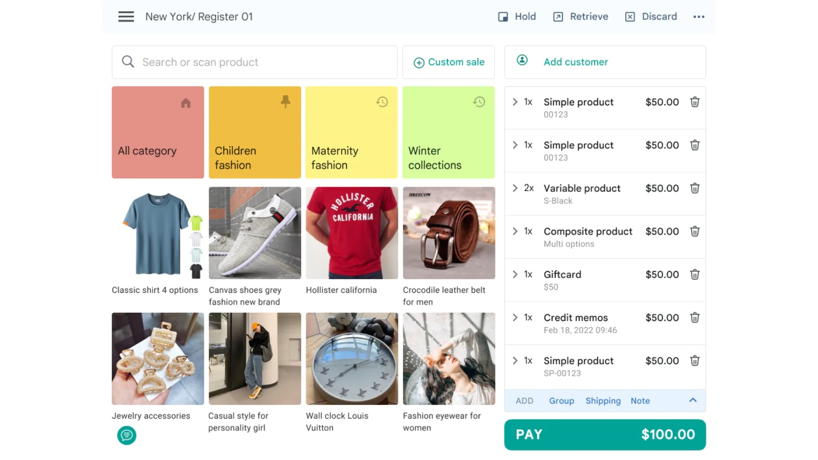The width and height of the screenshot is (818, 460).
Task: Click the account icon next to Add customer
Action: tap(522, 60)
